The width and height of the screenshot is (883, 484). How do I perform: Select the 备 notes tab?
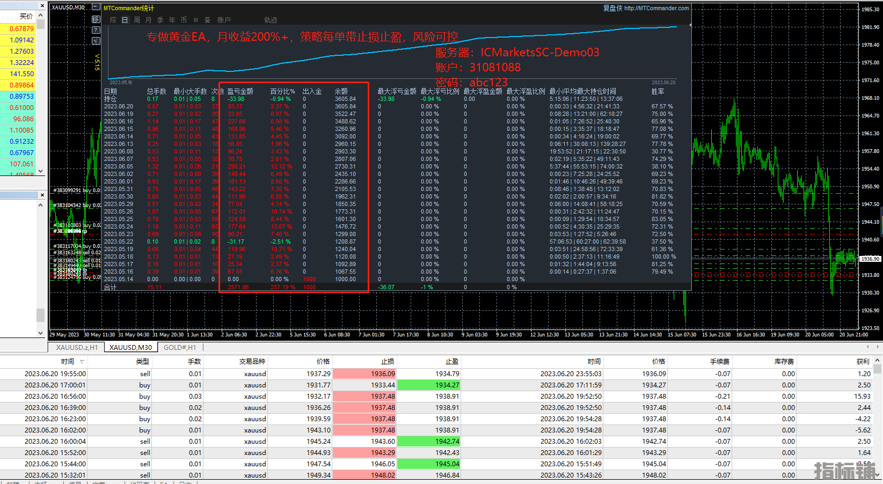pos(207,20)
